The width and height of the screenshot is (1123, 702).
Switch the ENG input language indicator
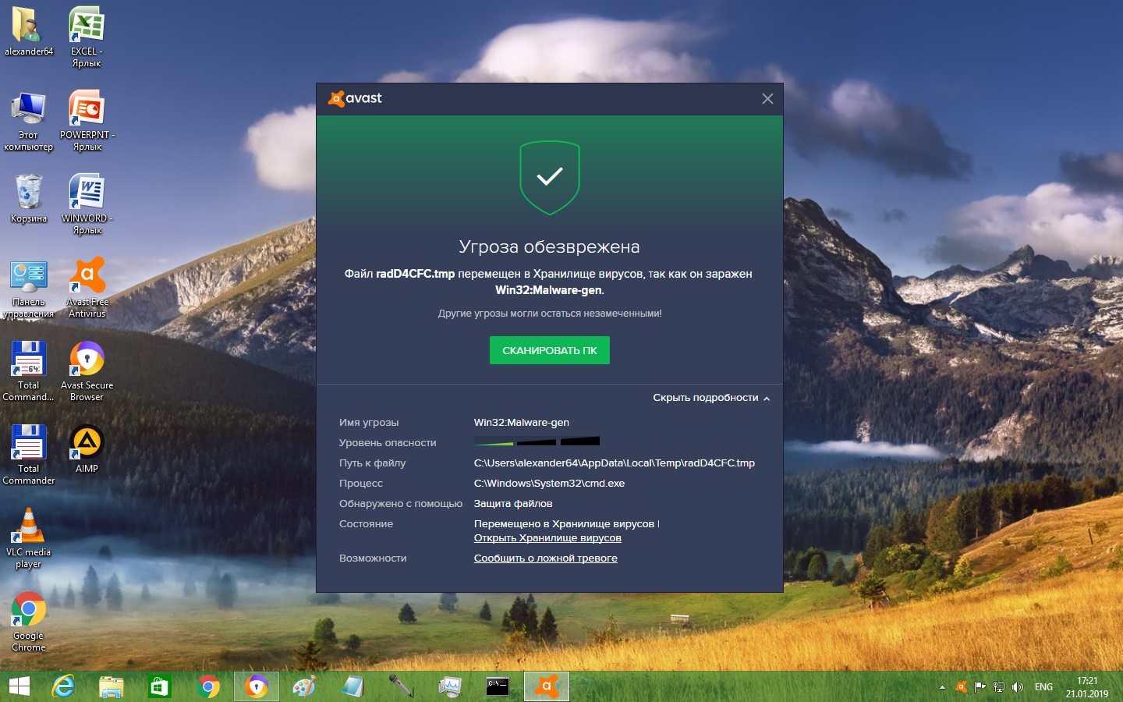[x=1043, y=687]
